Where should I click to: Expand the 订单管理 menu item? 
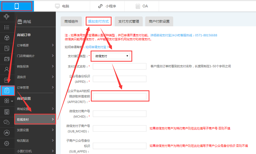35,88
